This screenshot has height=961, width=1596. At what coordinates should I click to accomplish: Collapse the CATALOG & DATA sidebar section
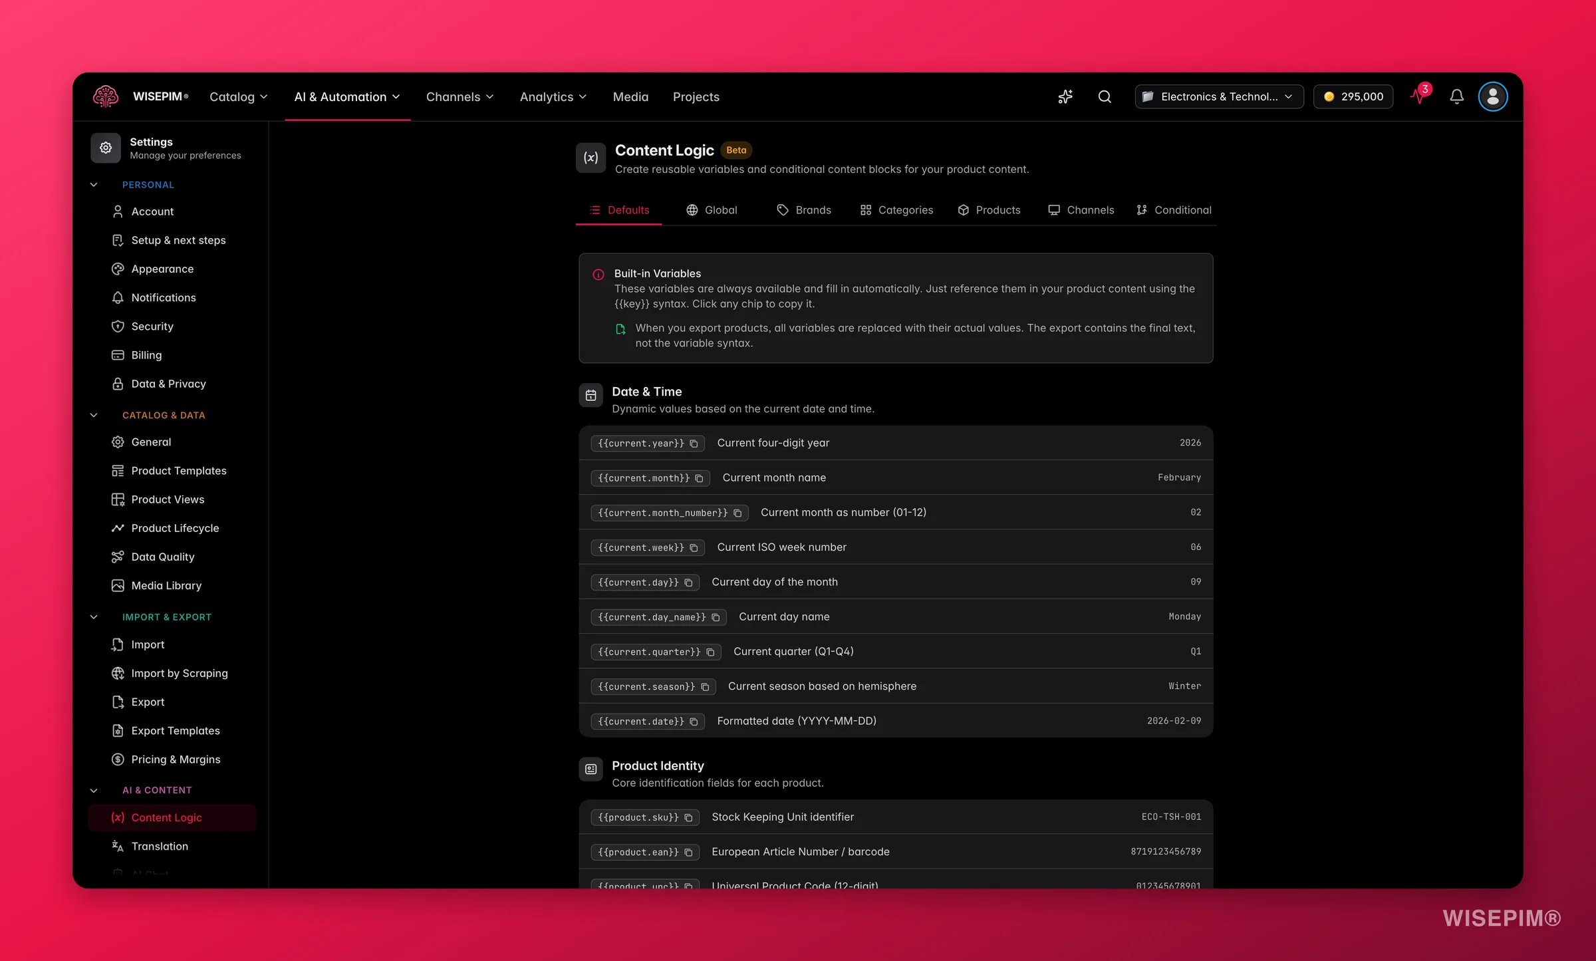(x=94, y=415)
